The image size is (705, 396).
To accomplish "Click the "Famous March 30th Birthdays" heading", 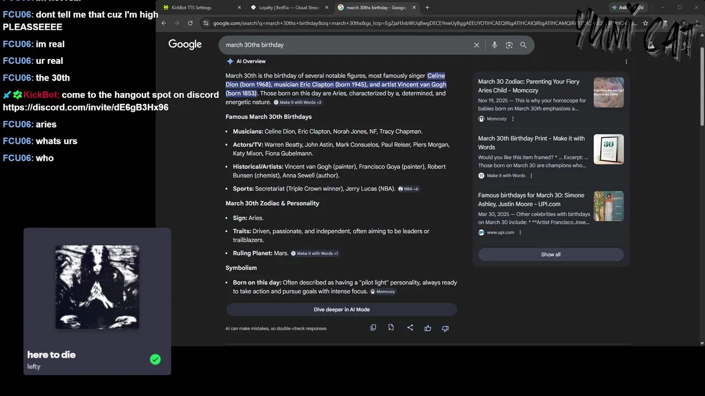I will point(268,117).
